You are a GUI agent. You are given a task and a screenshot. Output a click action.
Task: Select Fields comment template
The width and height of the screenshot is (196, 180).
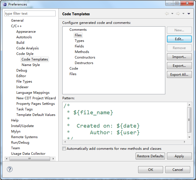(79, 46)
